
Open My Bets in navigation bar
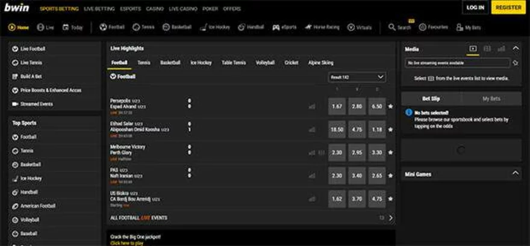click(469, 28)
